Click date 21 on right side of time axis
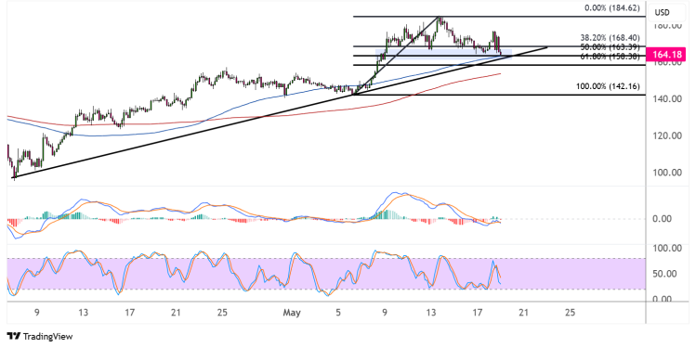The width and height of the screenshot is (696, 348). coord(523,313)
